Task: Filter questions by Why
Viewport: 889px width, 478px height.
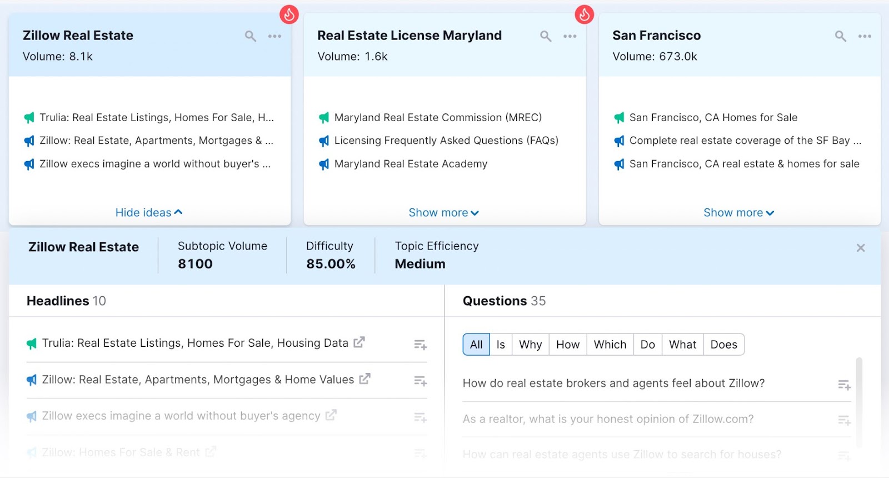Action: [530, 345]
